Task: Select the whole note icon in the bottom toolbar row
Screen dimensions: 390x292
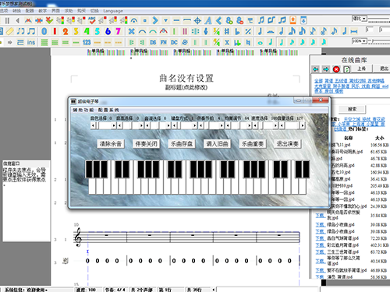Action: coord(260,43)
